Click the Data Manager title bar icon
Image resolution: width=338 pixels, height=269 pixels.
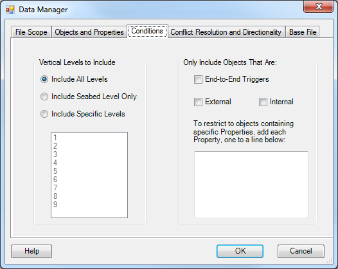click(x=10, y=10)
